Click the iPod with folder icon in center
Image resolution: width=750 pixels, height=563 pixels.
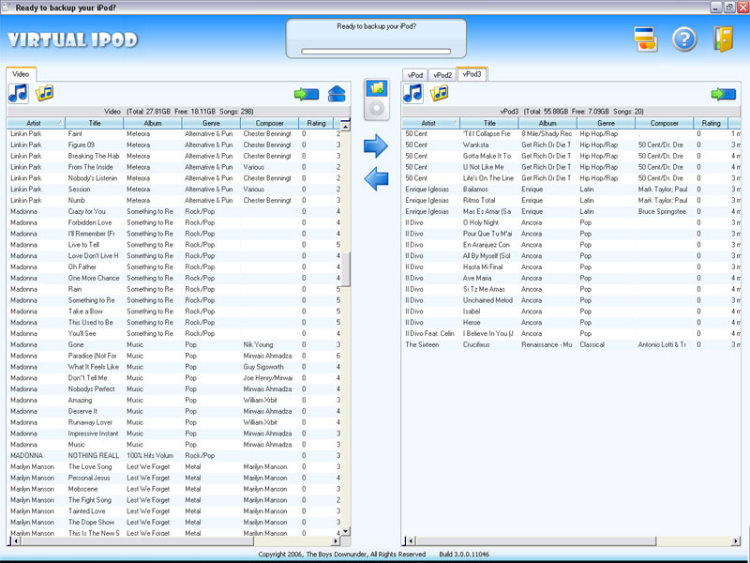pyautogui.click(x=377, y=99)
